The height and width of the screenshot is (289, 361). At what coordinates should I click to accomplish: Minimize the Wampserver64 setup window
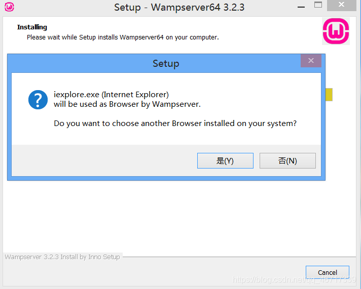pos(301,7)
